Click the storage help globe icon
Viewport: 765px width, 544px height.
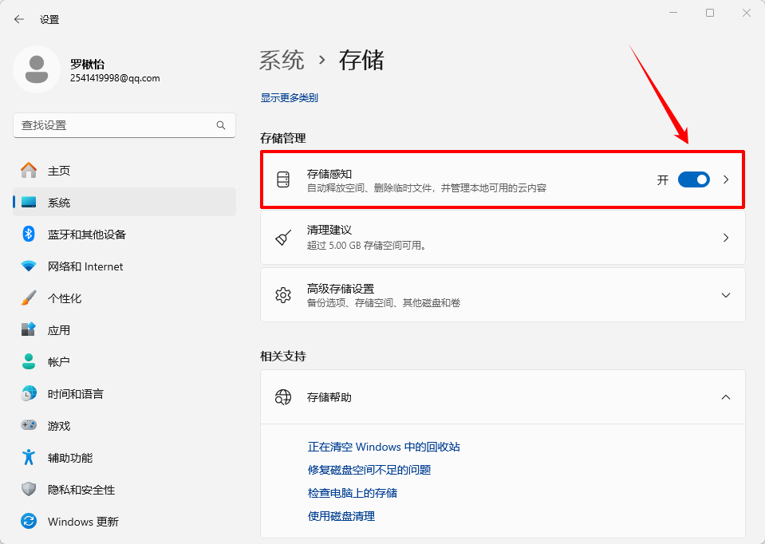[x=283, y=397]
